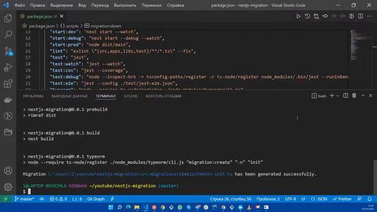The width and height of the screenshot is (377, 212).
Task: Open editor More Actions ellipsis
Action: [x=369, y=16]
